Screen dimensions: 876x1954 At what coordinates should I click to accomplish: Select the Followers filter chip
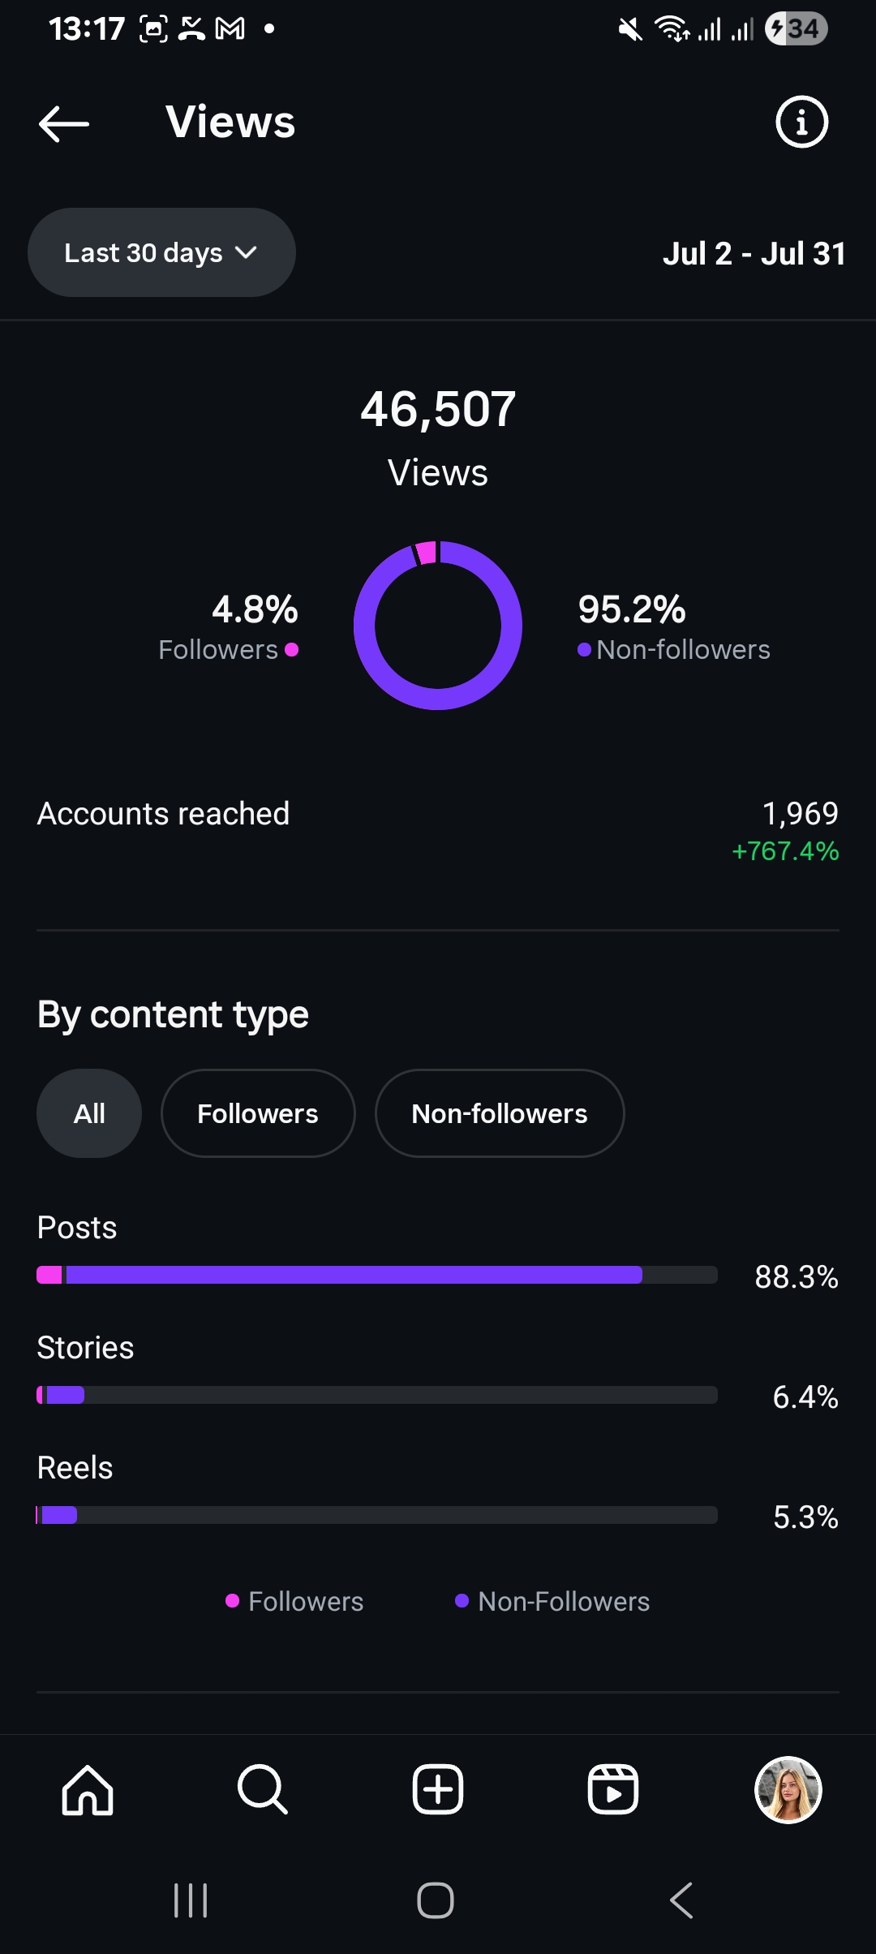click(x=258, y=1113)
